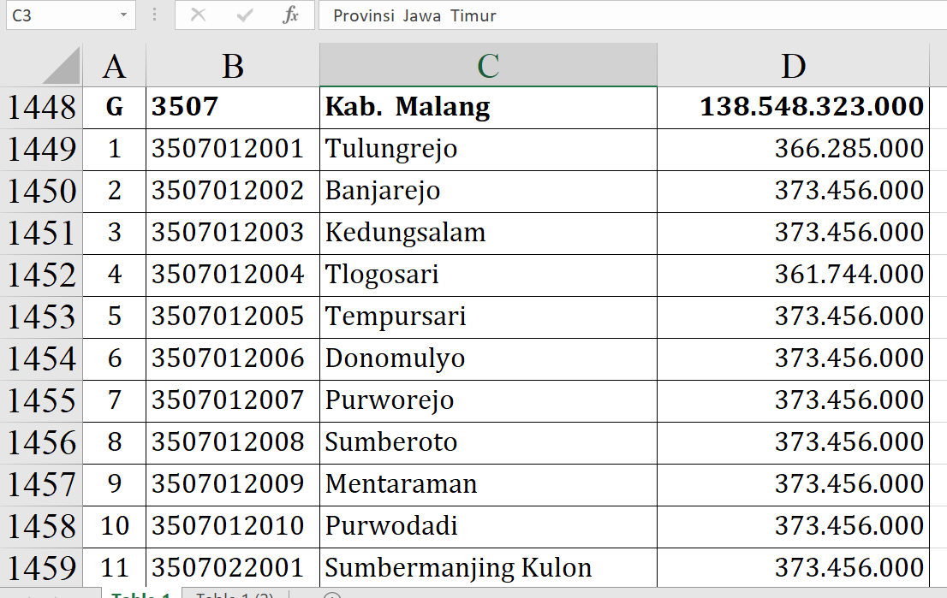Select column D header

point(793,66)
